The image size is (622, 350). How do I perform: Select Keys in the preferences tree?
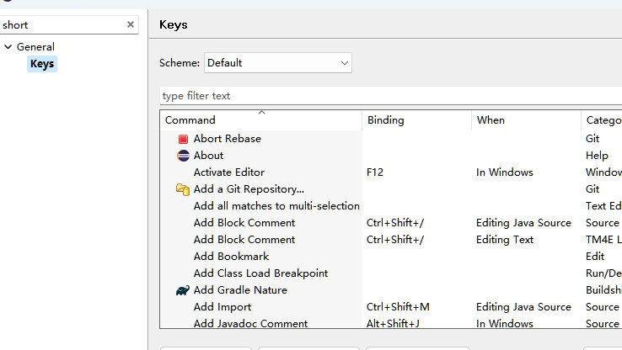coord(42,64)
